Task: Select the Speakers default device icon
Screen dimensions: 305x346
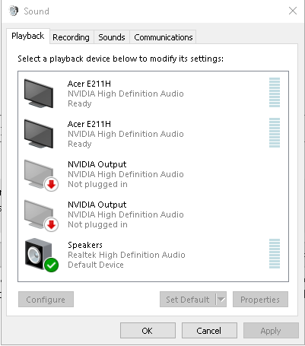Action: click(42, 255)
